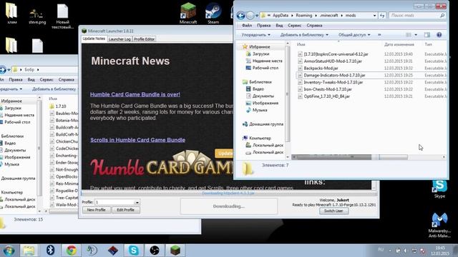The height and width of the screenshot is (257, 458).
Task: Open "Справка" menu in mods window
Action: point(314,26)
